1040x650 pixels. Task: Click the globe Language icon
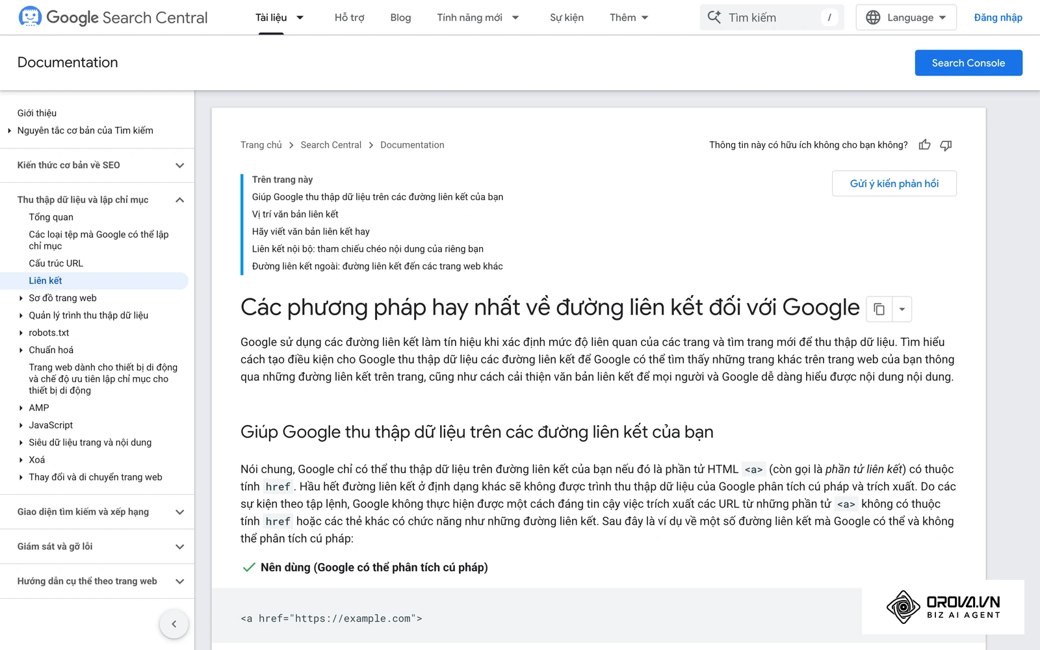coord(874,18)
